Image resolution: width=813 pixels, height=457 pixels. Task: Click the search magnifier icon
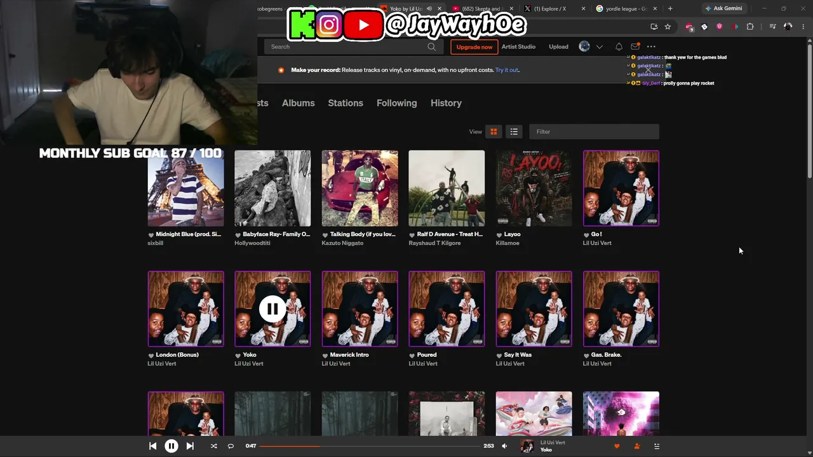point(432,46)
